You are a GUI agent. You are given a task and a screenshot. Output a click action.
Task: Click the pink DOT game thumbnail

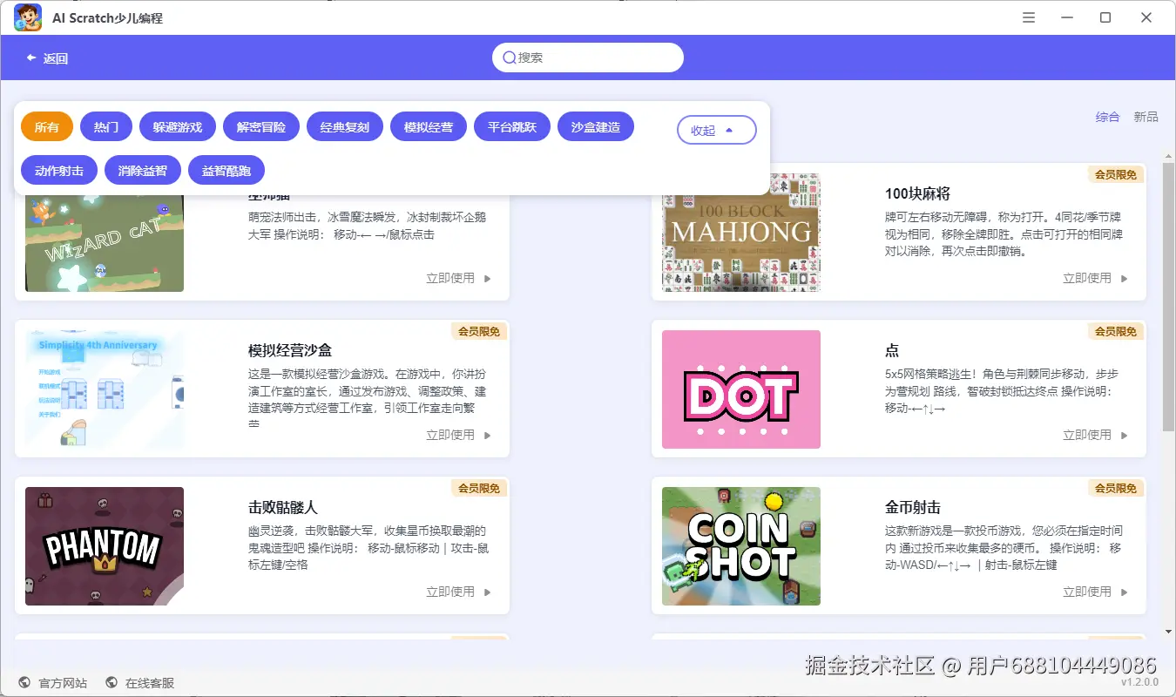[x=741, y=389]
